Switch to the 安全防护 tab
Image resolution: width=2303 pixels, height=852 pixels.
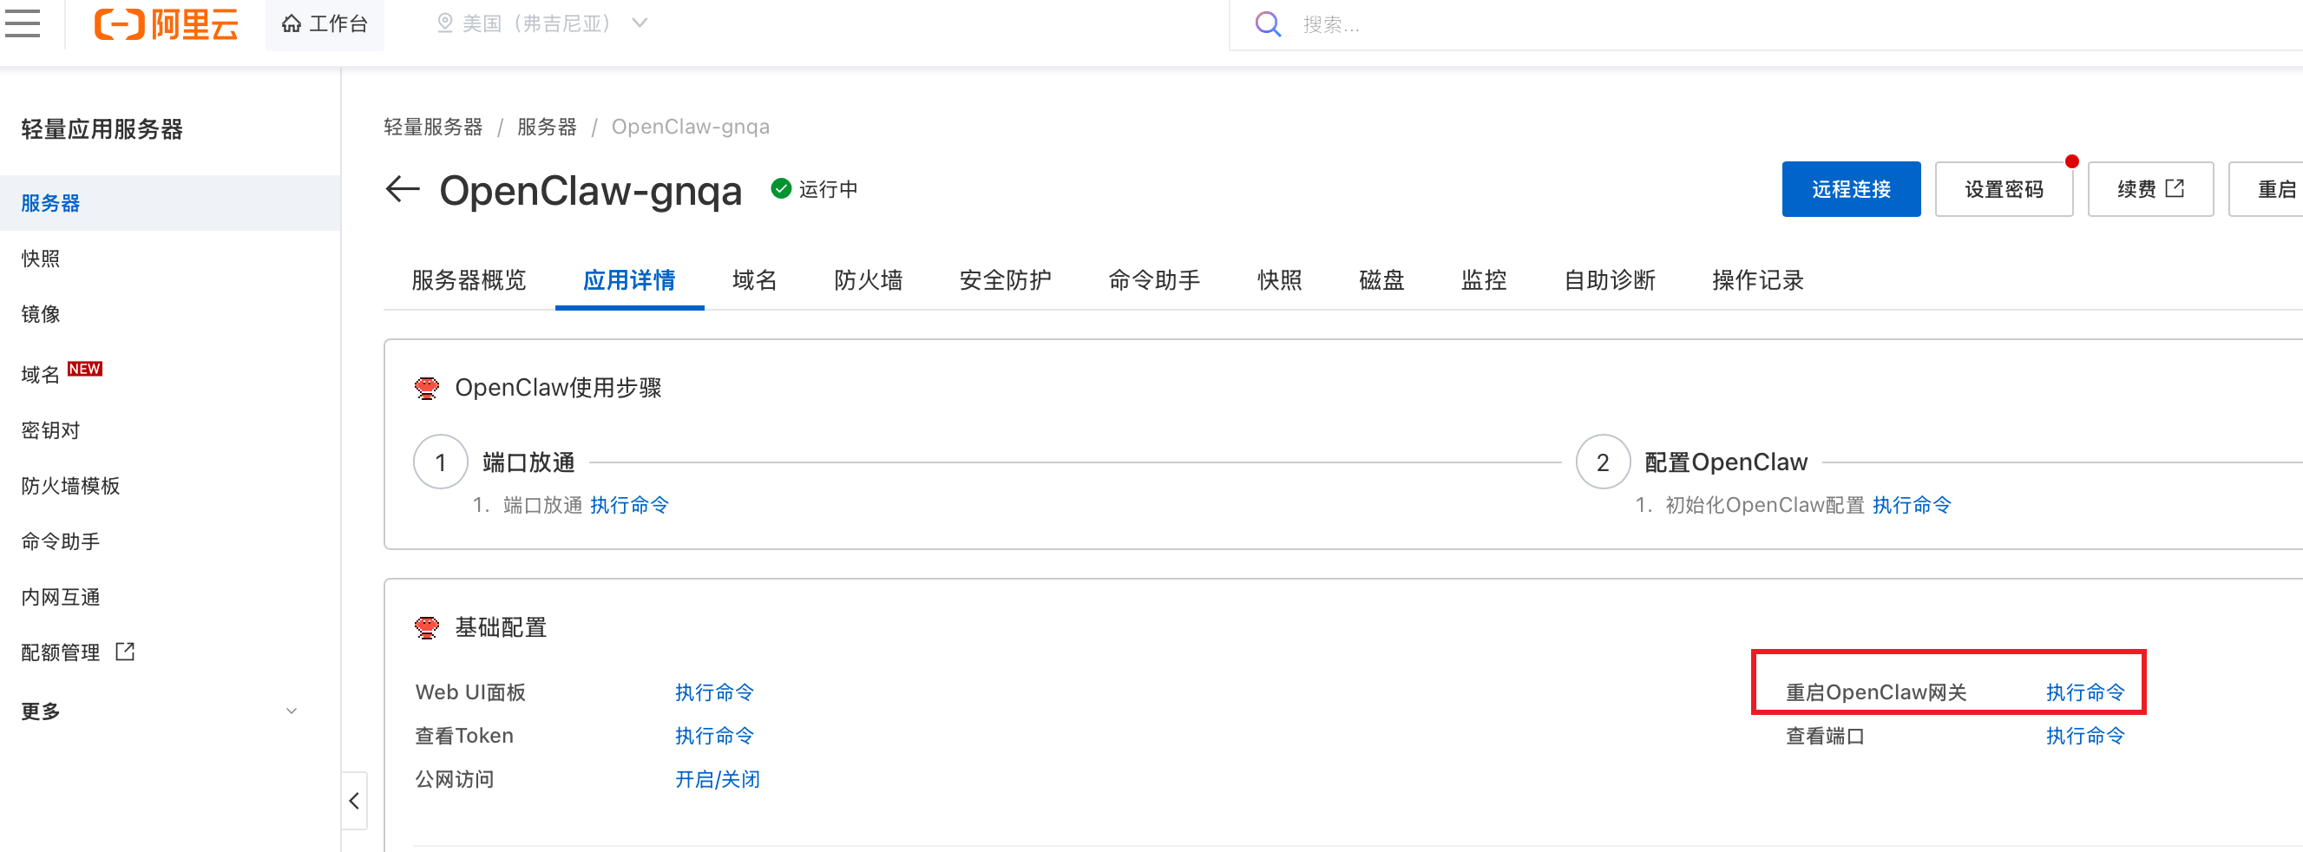1005,280
